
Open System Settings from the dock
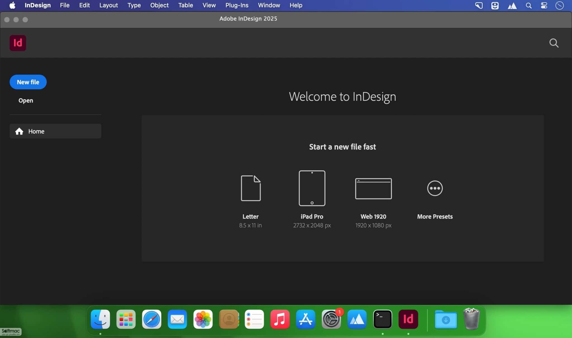coord(331,319)
